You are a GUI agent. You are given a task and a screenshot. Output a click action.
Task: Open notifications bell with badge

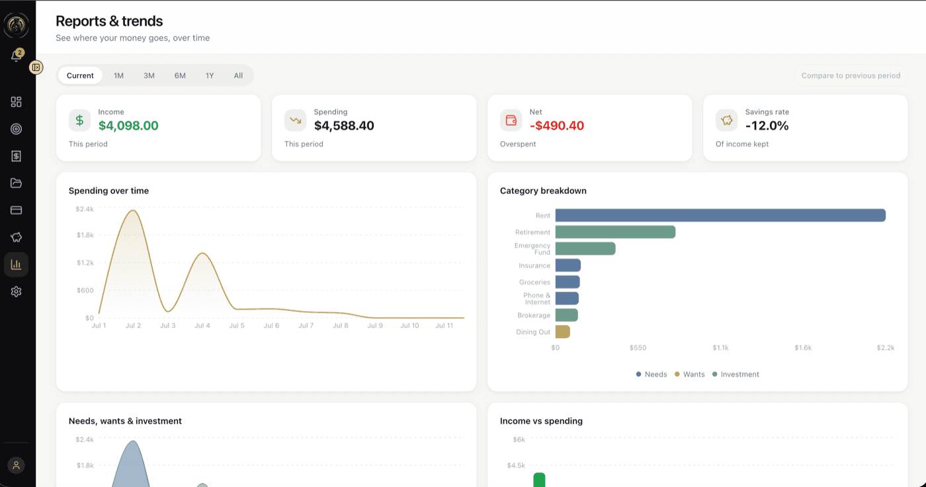coord(17,56)
